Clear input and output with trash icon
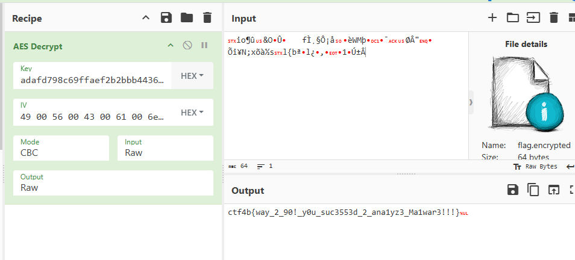Viewport: 575px width, 260px height. [554, 17]
